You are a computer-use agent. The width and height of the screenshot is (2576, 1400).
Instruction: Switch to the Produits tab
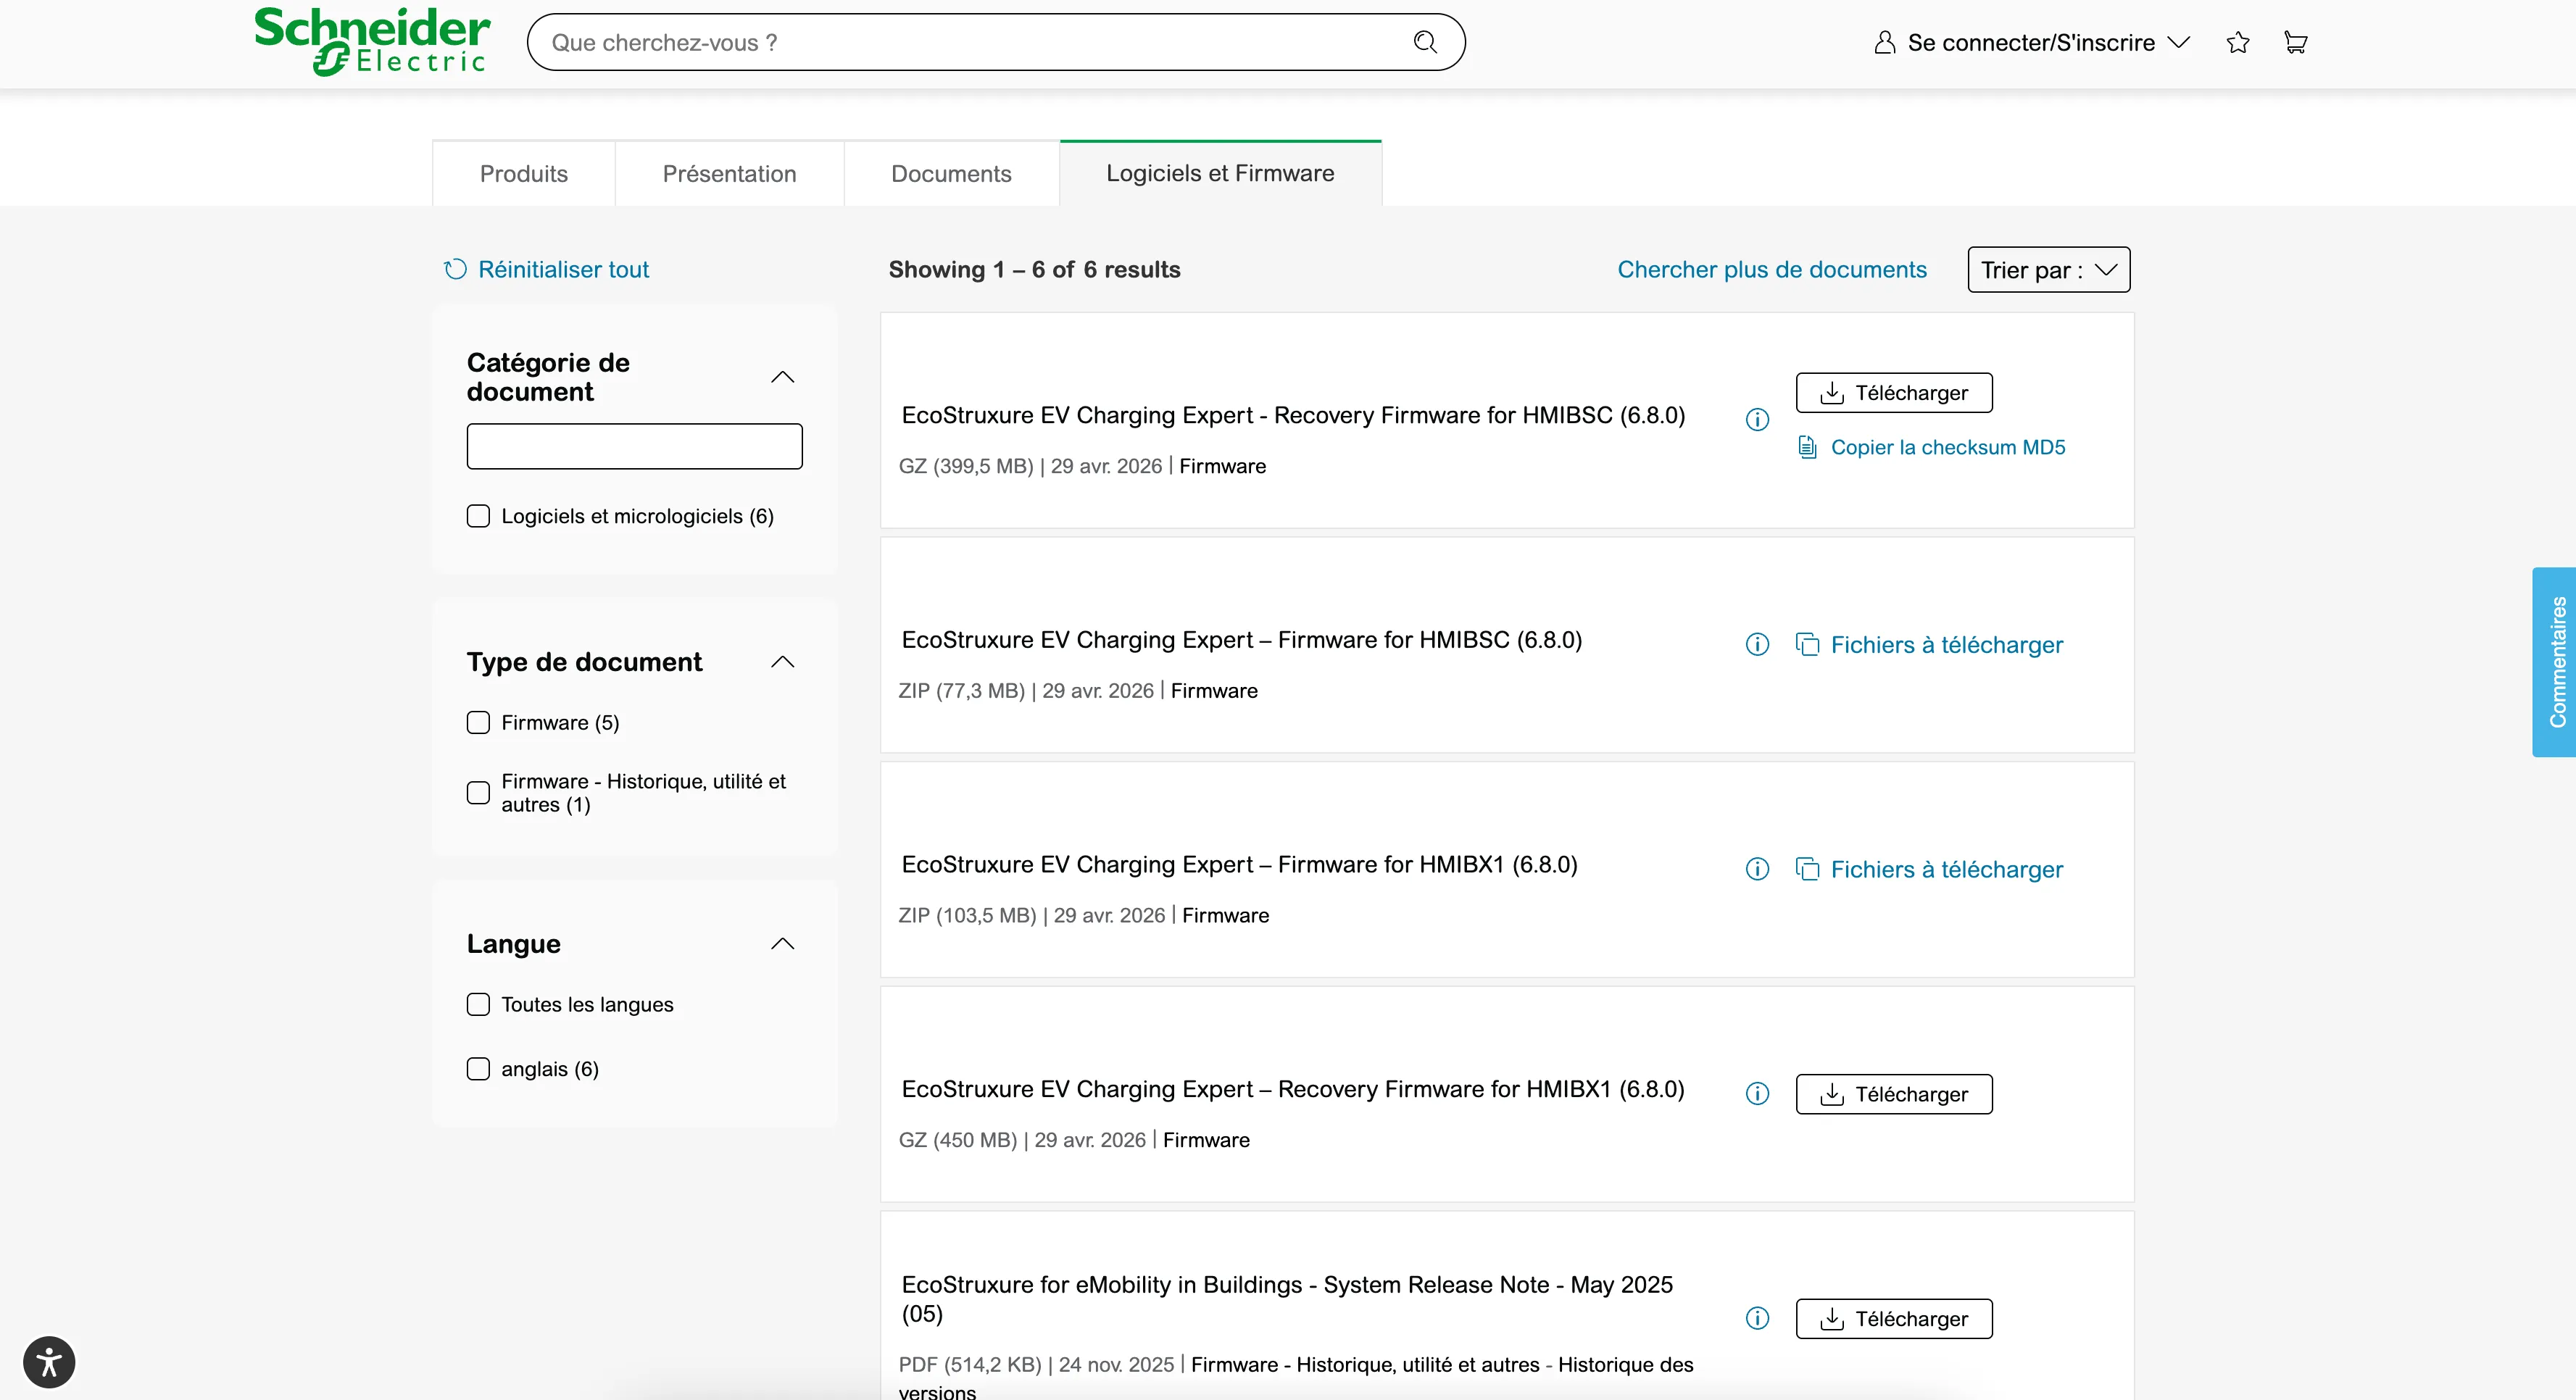coord(524,174)
